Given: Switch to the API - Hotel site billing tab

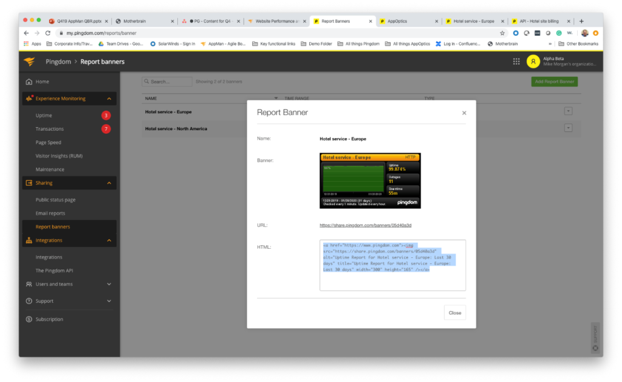Looking at the screenshot, I should pos(541,21).
